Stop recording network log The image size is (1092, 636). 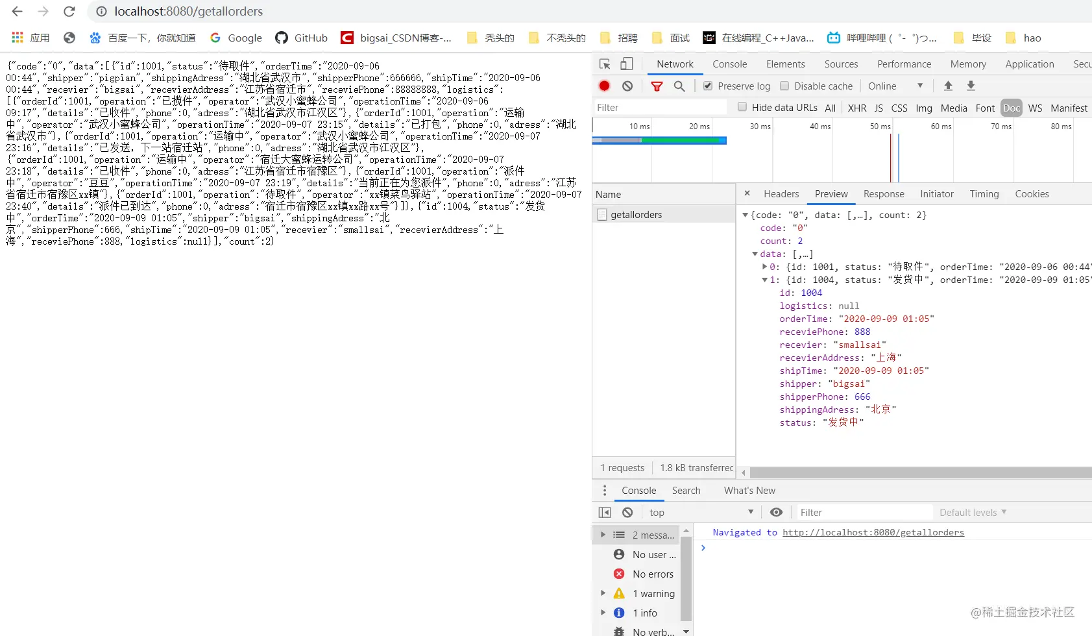[x=605, y=86]
